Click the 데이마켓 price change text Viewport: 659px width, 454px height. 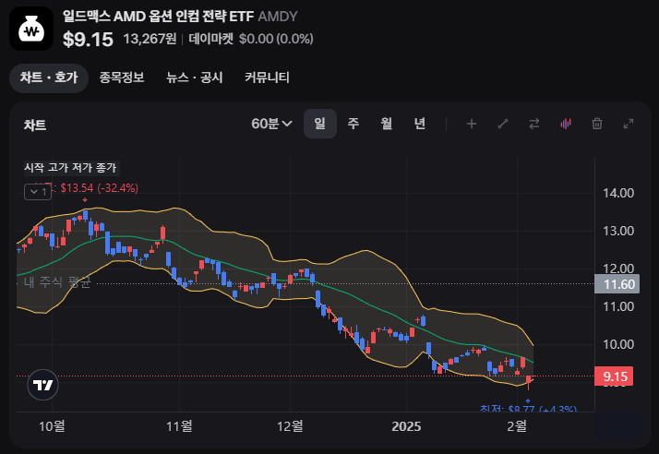pyautogui.click(x=251, y=39)
